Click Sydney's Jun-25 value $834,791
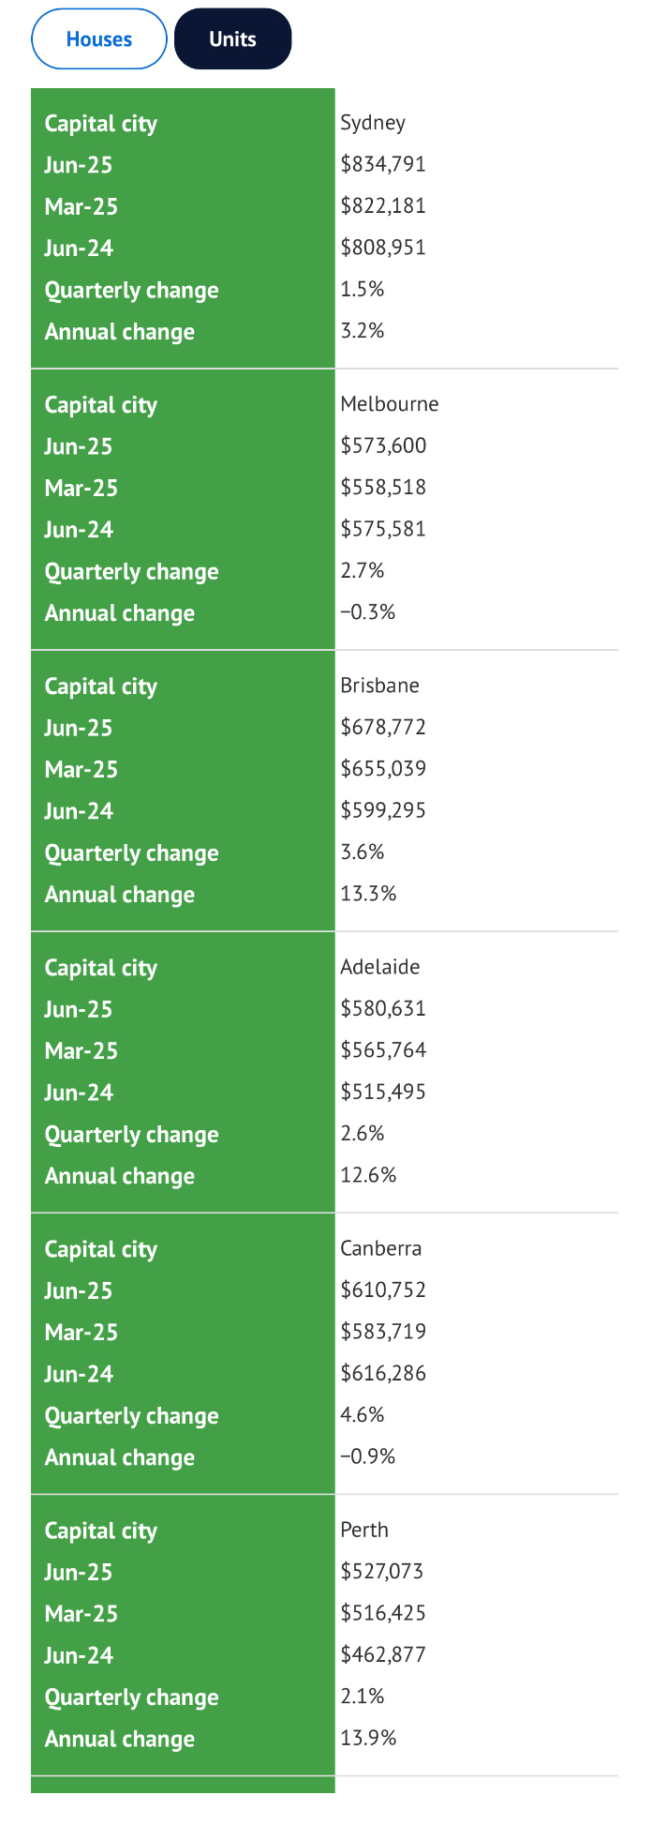Screen dimensions: 652x1825 point(383,164)
